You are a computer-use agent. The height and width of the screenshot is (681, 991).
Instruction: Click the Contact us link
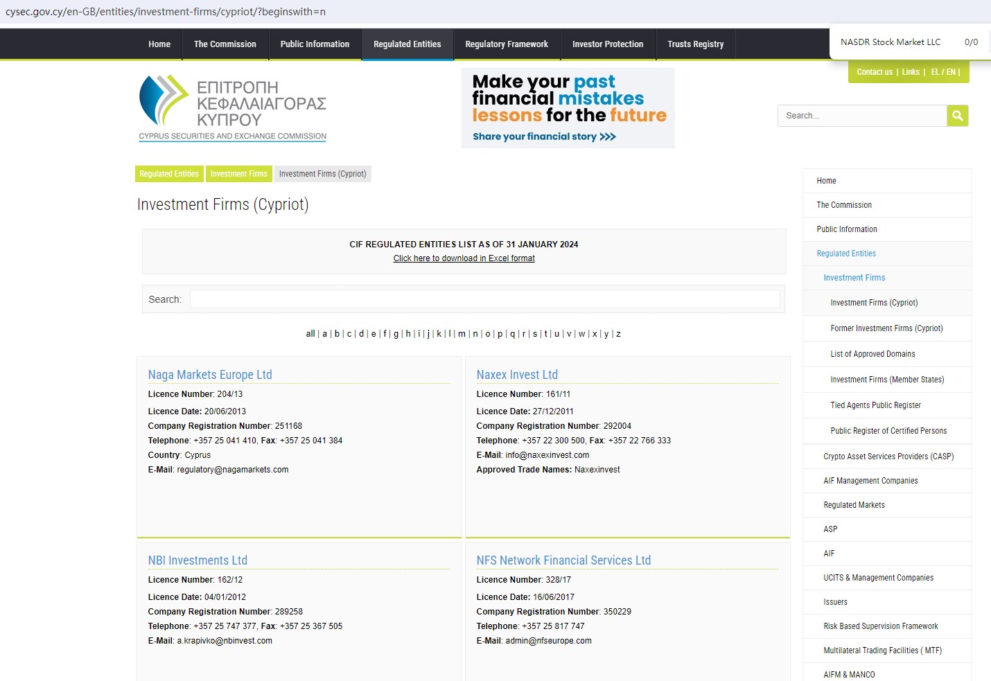click(x=875, y=72)
